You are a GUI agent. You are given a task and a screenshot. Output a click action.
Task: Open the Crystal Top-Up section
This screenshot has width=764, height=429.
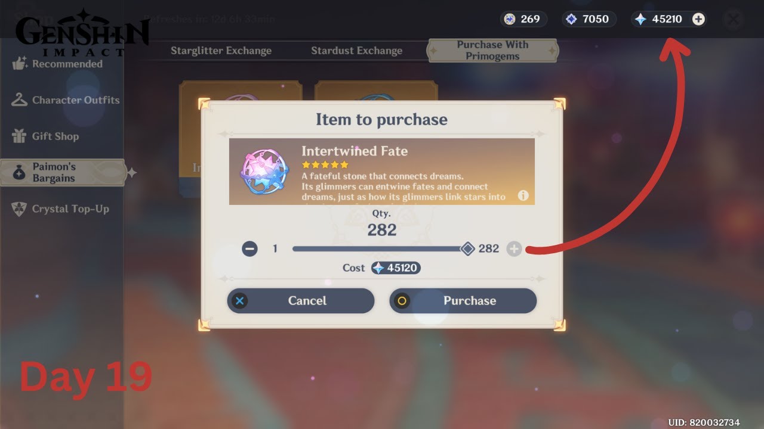point(62,209)
